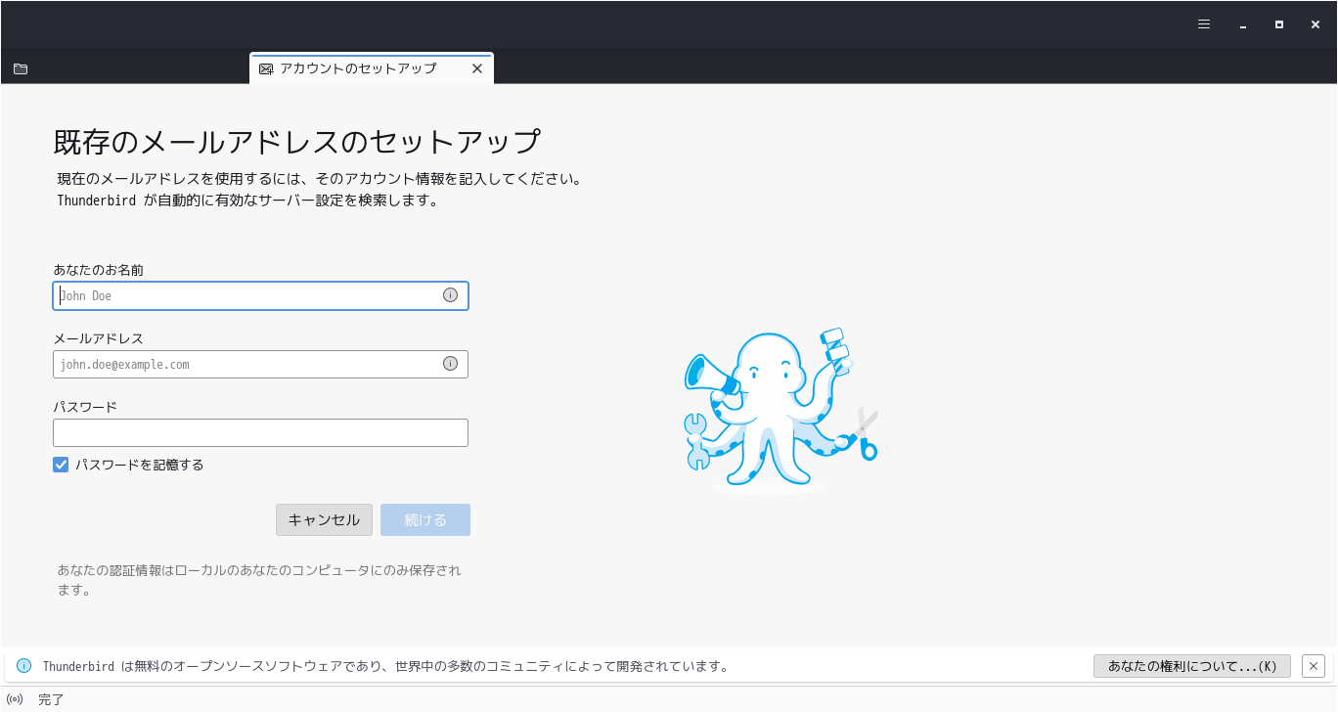Focus the メールアドレス input field

pyautogui.click(x=260, y=364)
